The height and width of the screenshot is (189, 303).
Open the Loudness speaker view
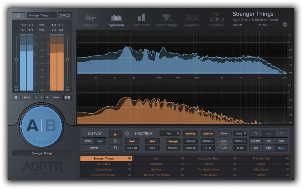coord(217,19)
